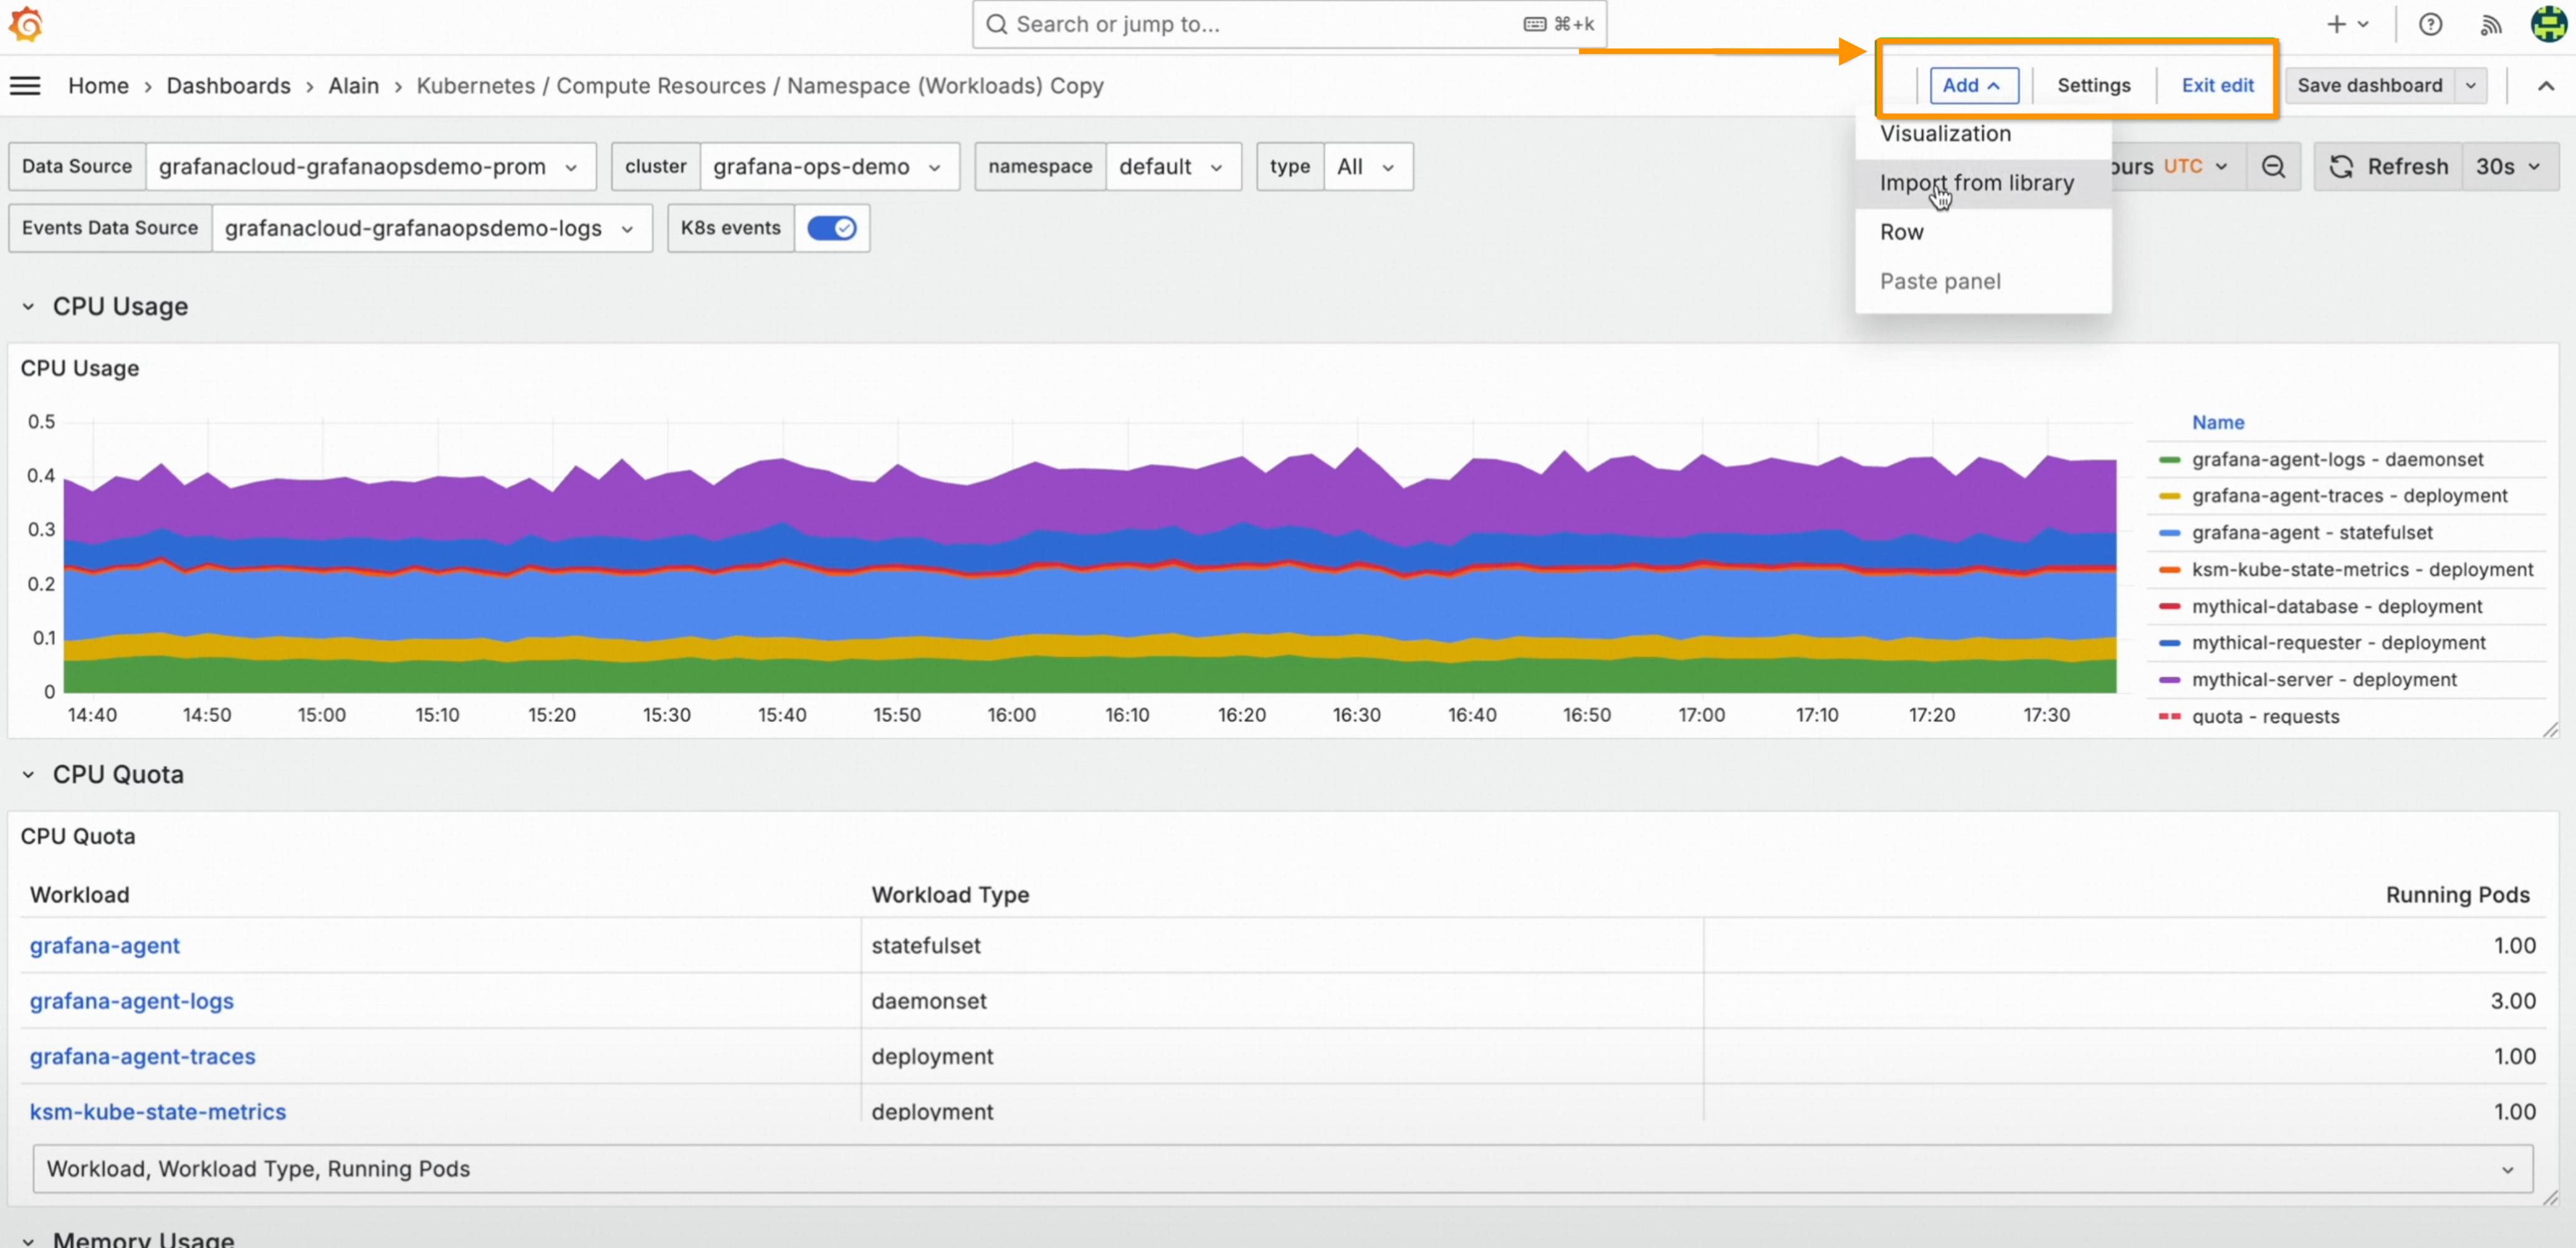
Task: Open the grafana-agent-logs workload link
Action: [x=131, y=1001]
